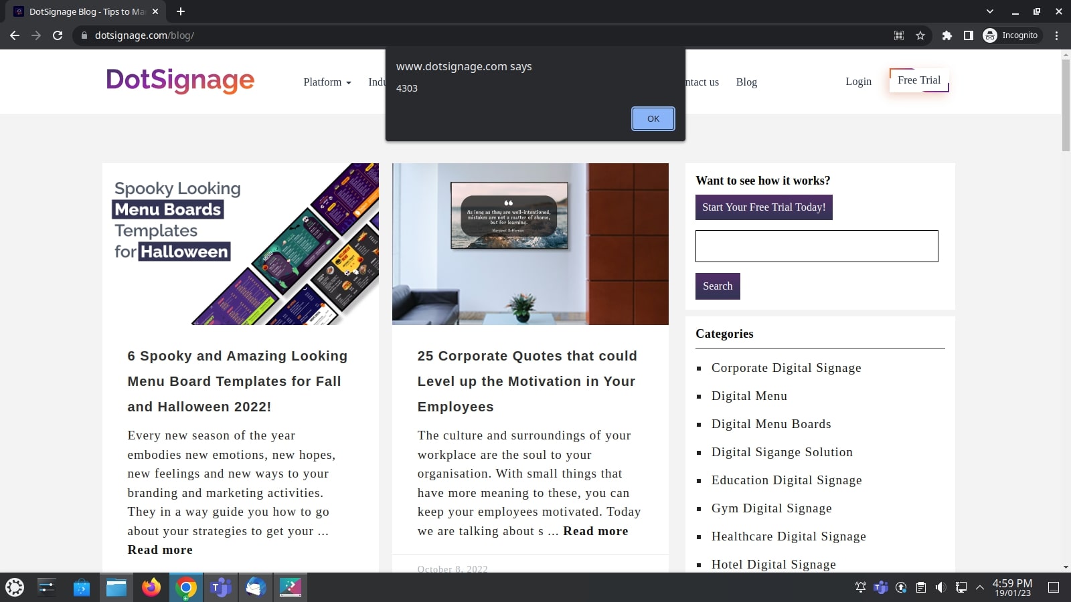Open Microsoft Teams from the taskbar
Screen dimensions: 1071x602
pyautogui.click(x=221, y=587)
